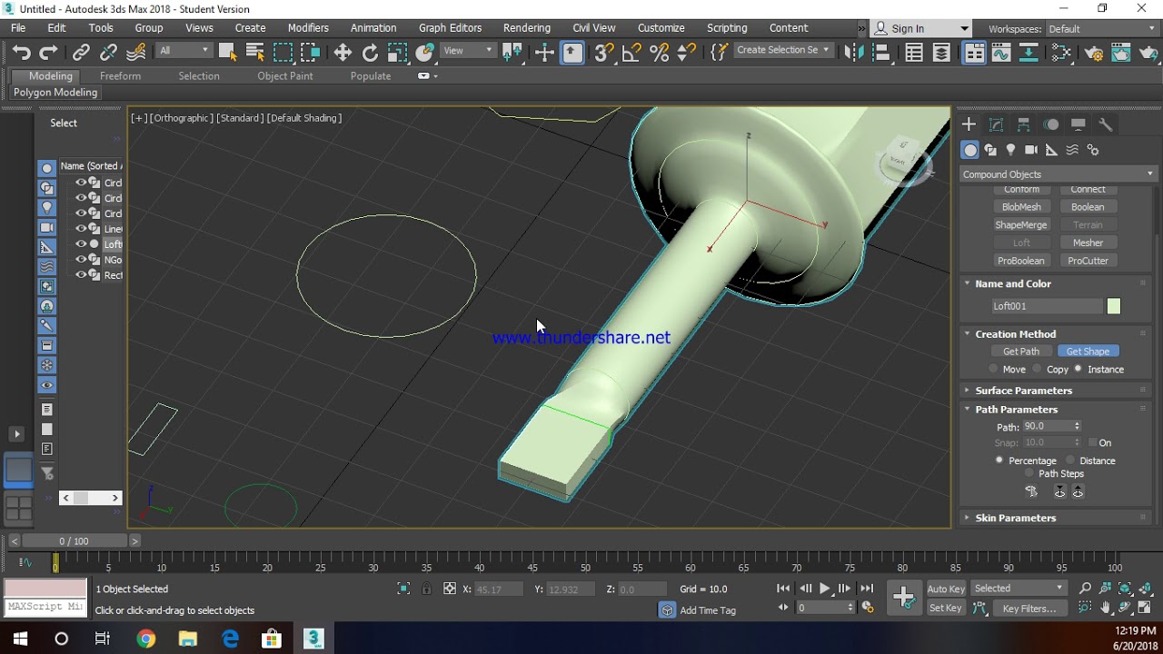Viewport: 1163px width, 654px height.
Task: Click the Loft001 object color swatch
Action: (1114, 306)
